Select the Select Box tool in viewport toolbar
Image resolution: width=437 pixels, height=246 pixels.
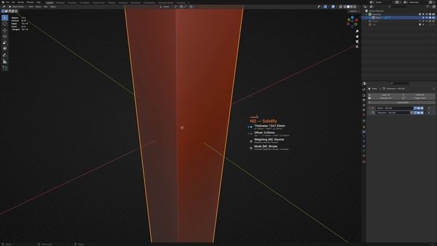click(5, 18)
